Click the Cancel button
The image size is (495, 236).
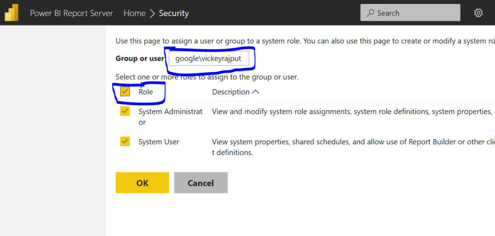tap(201, 183)
